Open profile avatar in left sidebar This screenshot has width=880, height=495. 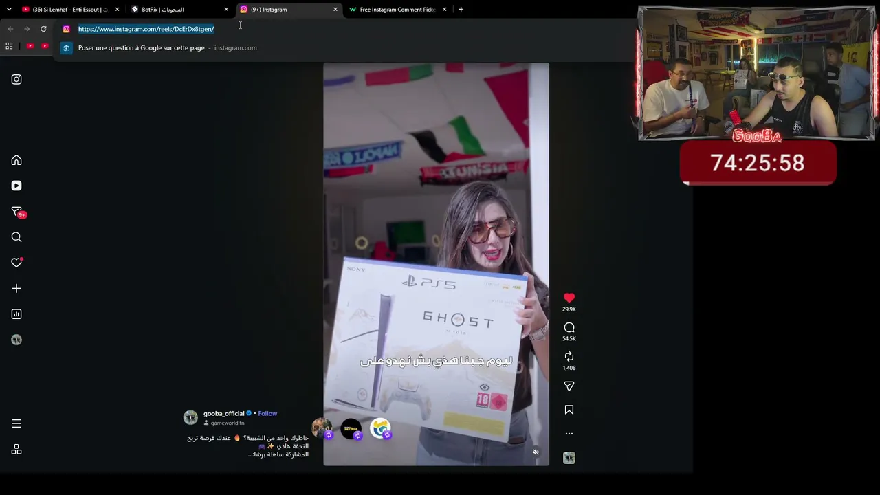[x=16, y=340]
